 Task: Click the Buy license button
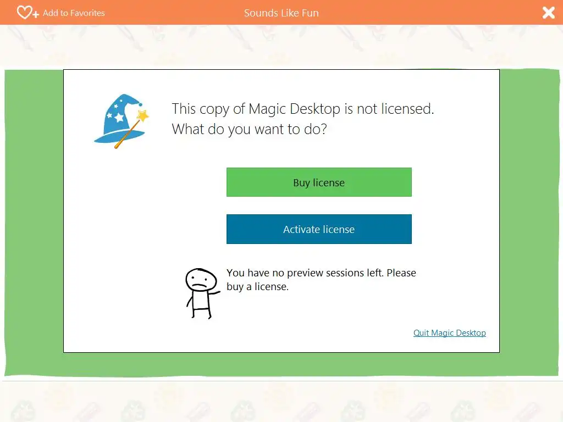point(319,182)
